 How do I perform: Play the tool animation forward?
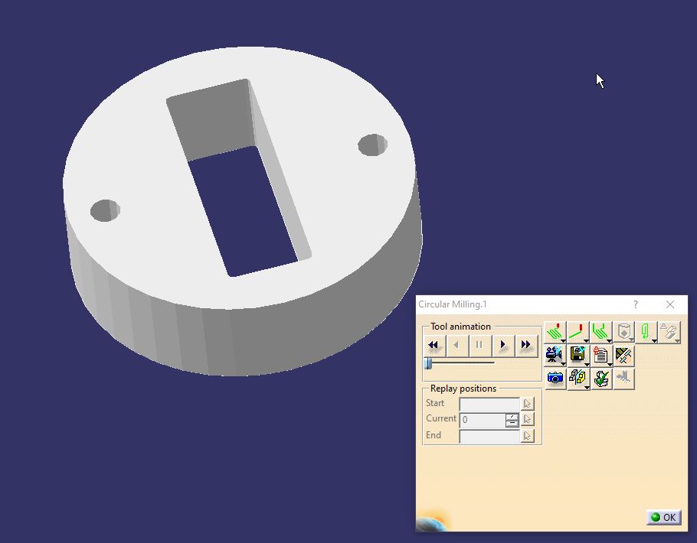[x=502, y=345]
